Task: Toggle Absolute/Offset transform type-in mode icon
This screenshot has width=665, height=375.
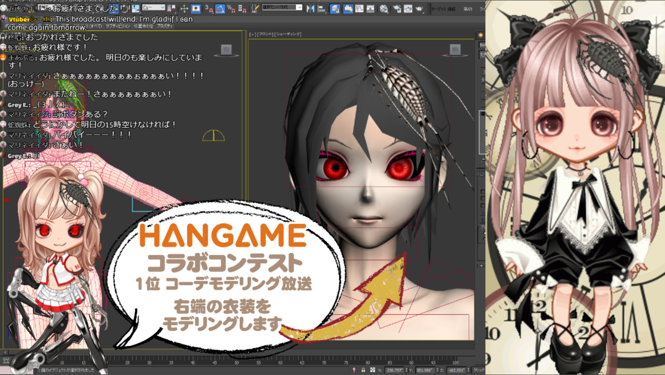Action: coord(372,369)
